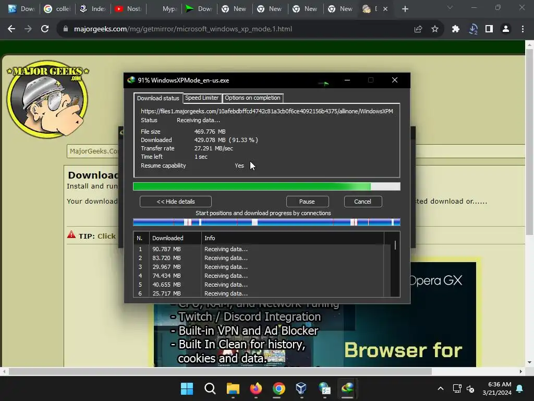Show hidden system tray icons

pos(440,388)
